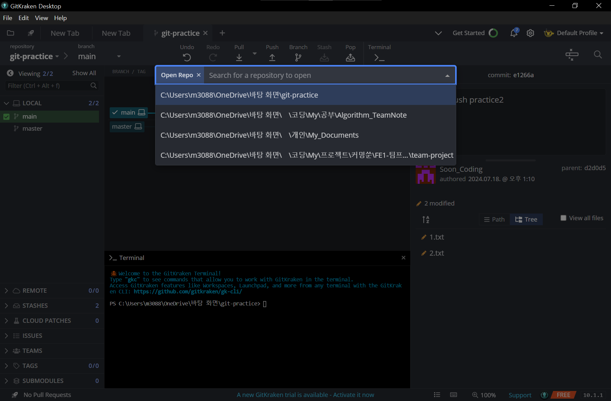Expand the STASHES section
This screenshot has height=401, width=611.
6,306
